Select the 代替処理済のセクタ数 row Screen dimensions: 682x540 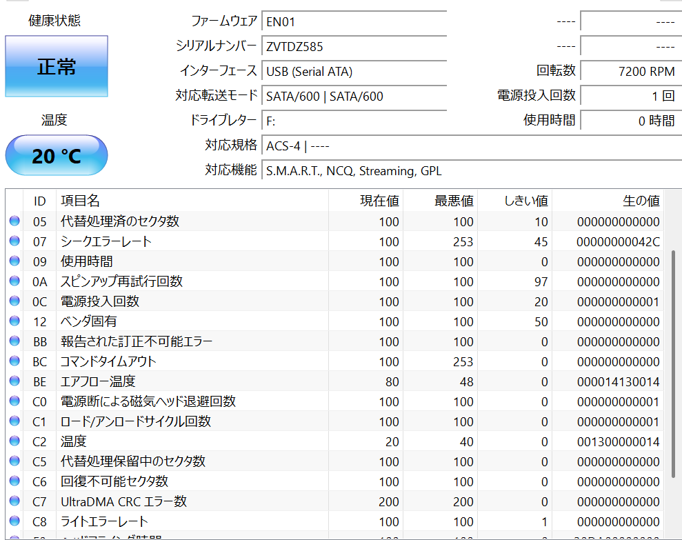335,221
